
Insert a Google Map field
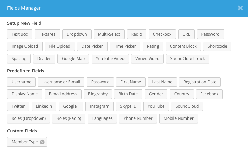tap(73, 59)
